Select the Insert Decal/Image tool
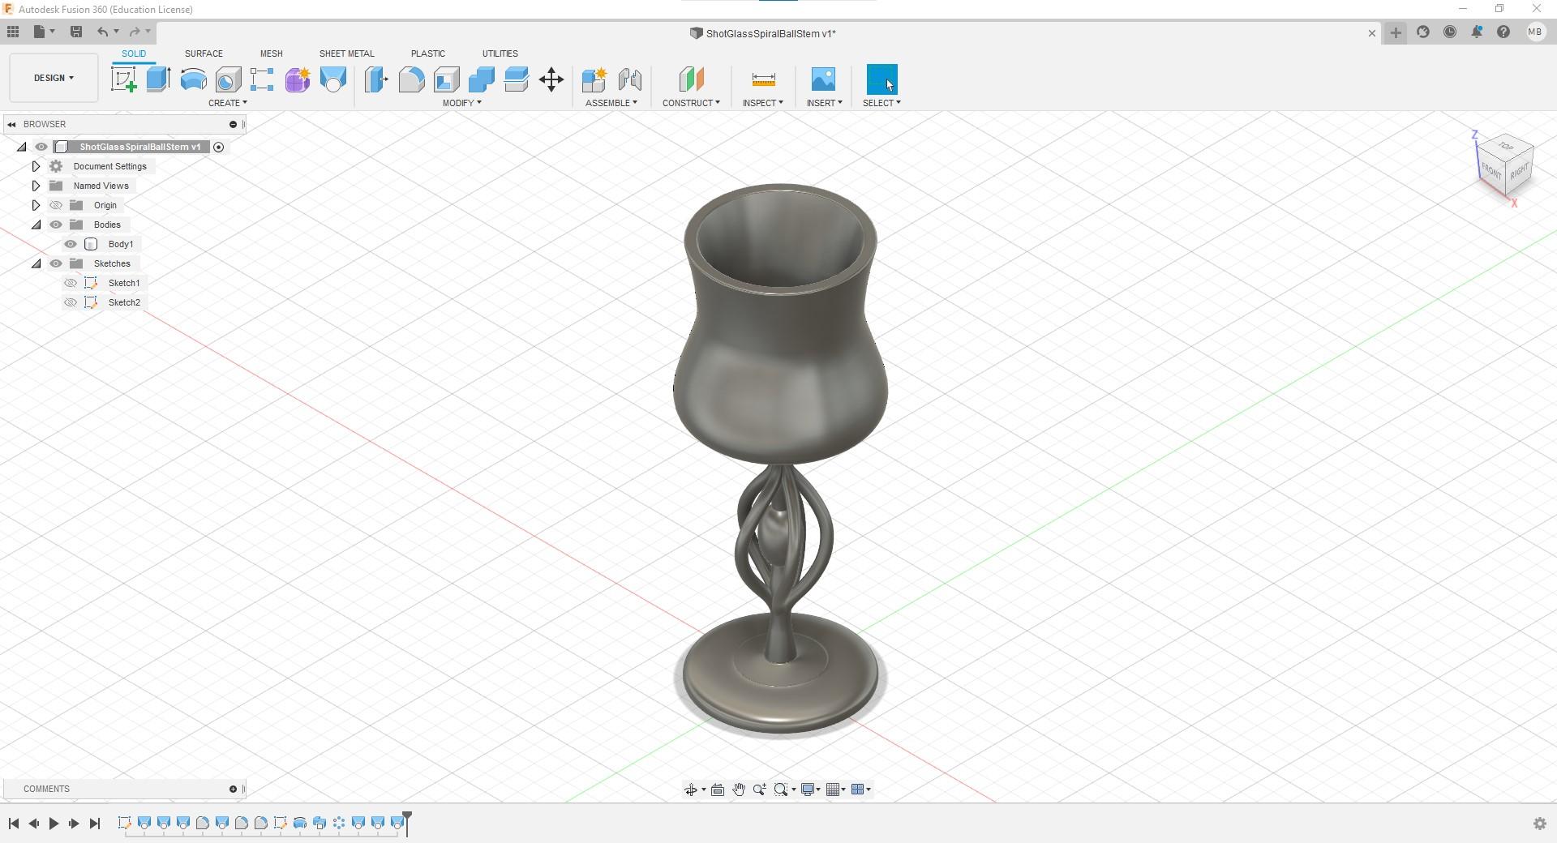1557x843 pixels. pos(823,79)
